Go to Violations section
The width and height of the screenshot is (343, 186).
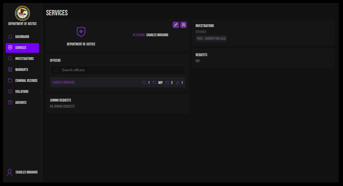[22, 92]
